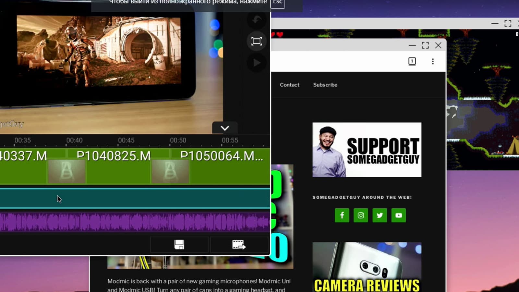Jump to 00:35 on the timeline ruler

22,140
